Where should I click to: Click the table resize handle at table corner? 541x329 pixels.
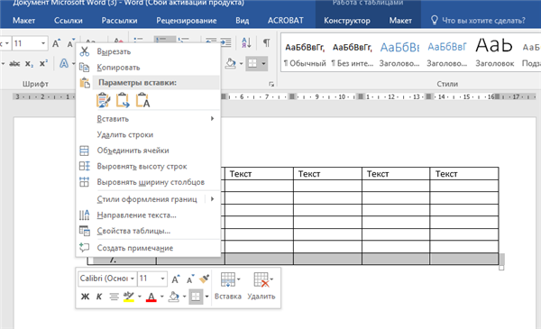[x=501, y=268]
